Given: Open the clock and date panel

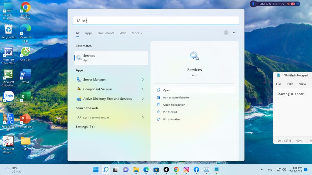Looking at the screenshot, I should point(296,170).
